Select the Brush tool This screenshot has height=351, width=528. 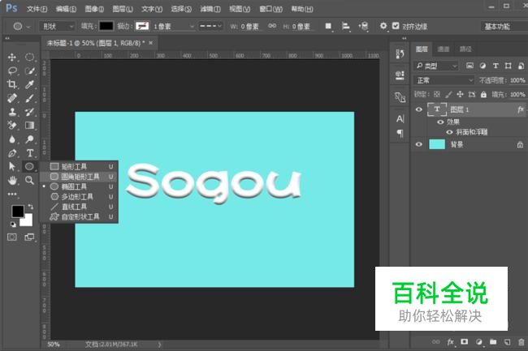(x=29, y=98)
